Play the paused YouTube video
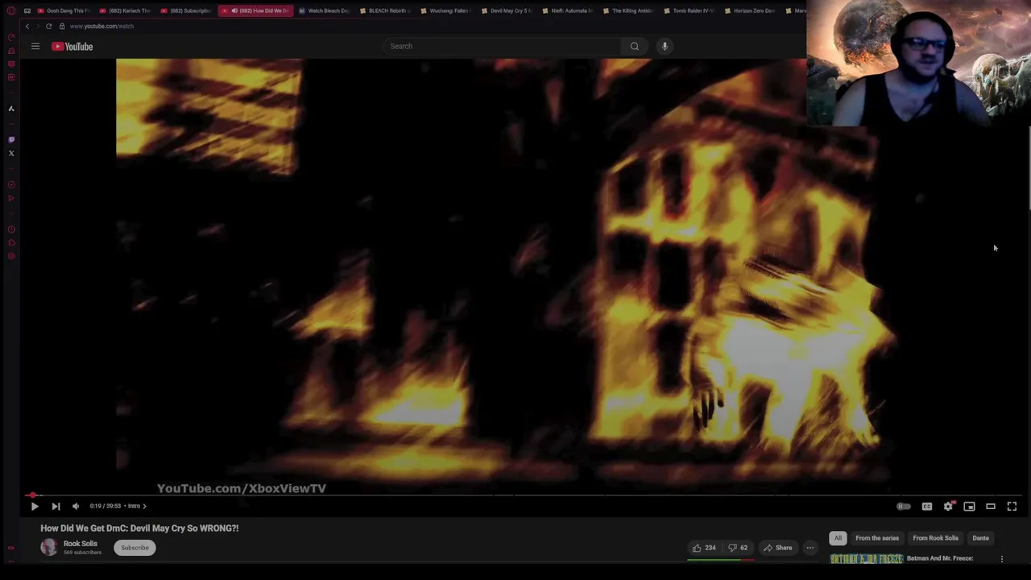 pyautogui.click(x=35, y=506)
